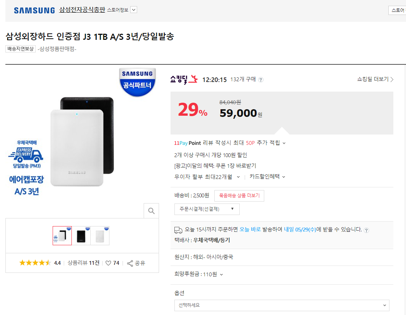Click the 묶음배송 상품 더보기 button
The height and width of the screenshot is (315, 406).
click(239, 195)
